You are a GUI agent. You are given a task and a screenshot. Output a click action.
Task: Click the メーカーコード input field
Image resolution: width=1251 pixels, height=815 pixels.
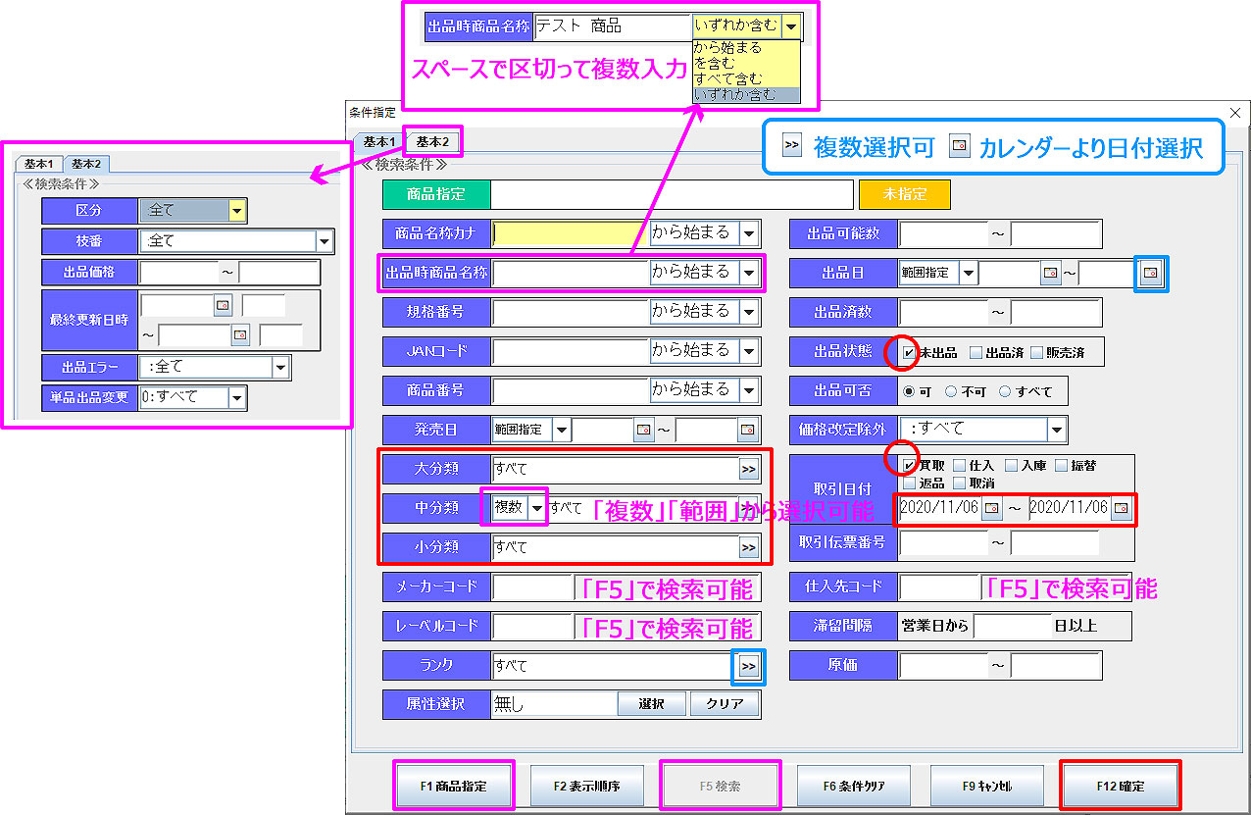[x=532, y=587]
